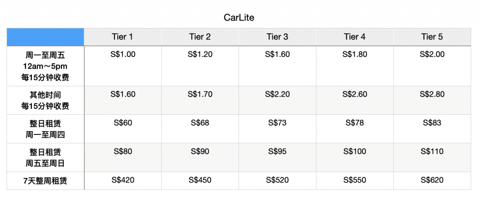Select the 周一至周五 12am~5pm row header
This screenshot has height=210, width=480.
[45, 66]
